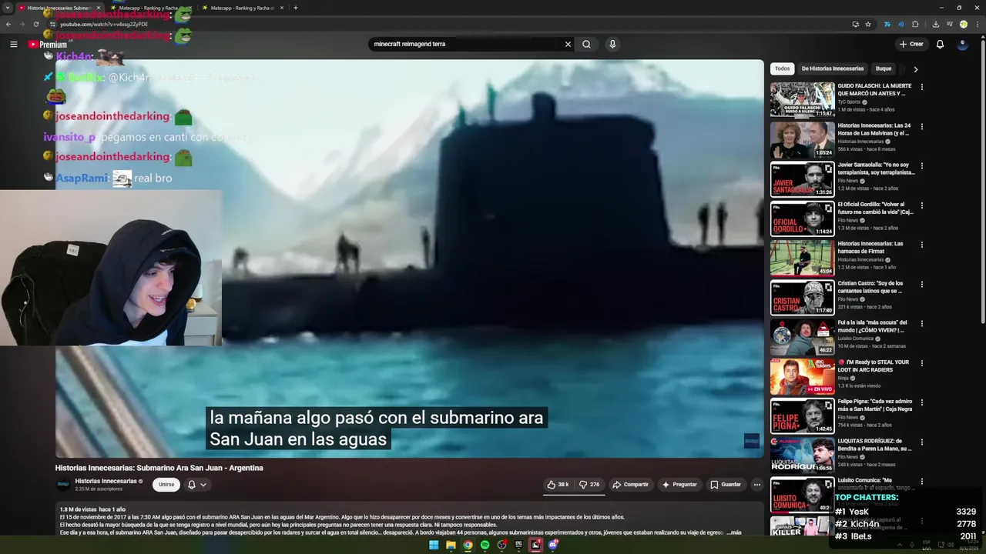The image size is (986, 554).
Task: Open the Historias Innecesarias channel avatar
Action: click(63, 485)
